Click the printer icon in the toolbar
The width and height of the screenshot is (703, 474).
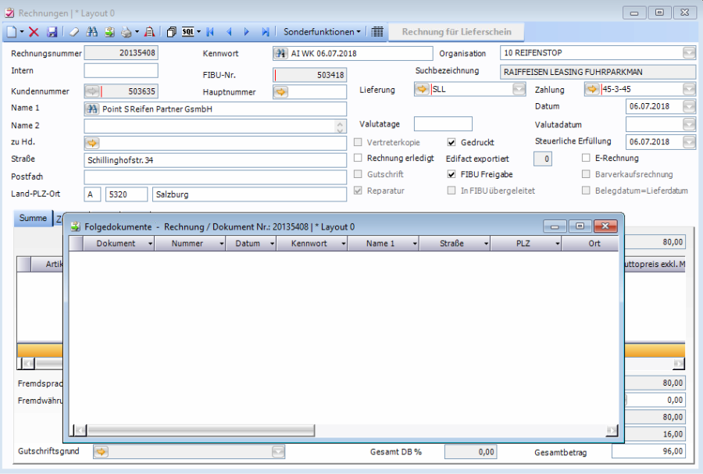(x=127, y=32)
